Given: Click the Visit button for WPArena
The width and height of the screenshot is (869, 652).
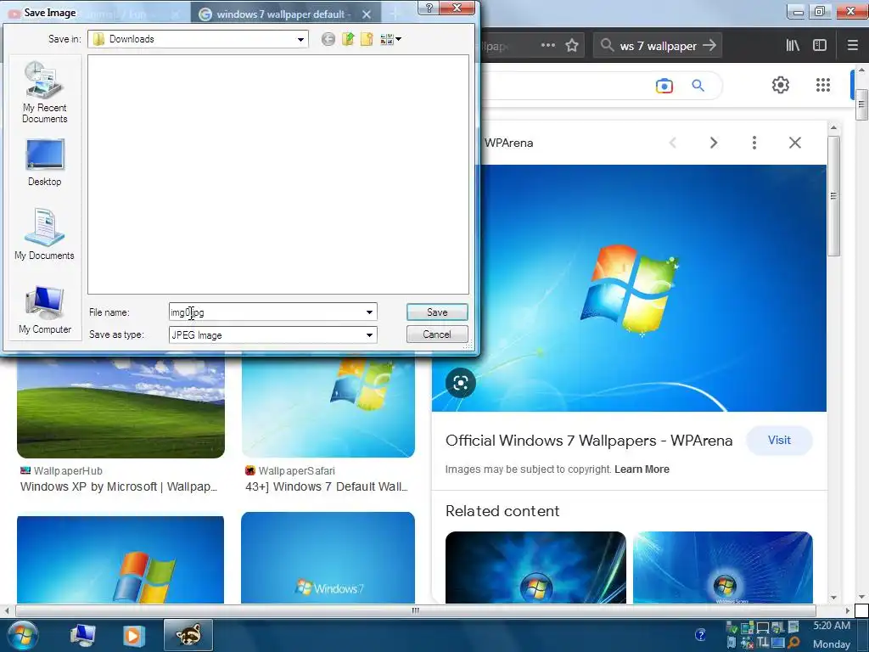Looking at the screenshot, I should point(779,441).
